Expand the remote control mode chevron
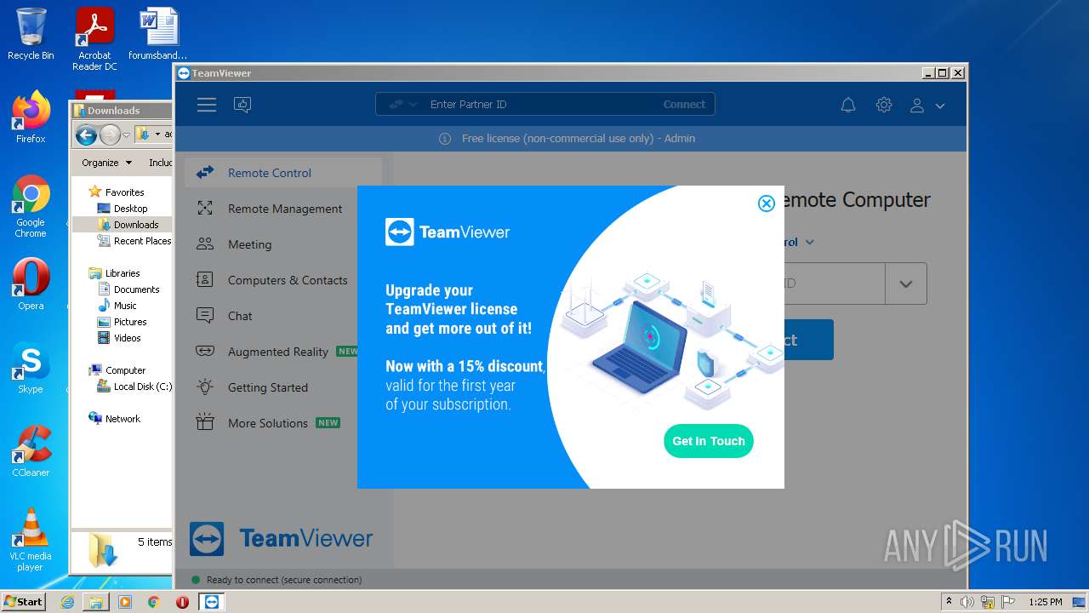The width and height of the screenshot is (1089, 613). click(x=809, y=242)
